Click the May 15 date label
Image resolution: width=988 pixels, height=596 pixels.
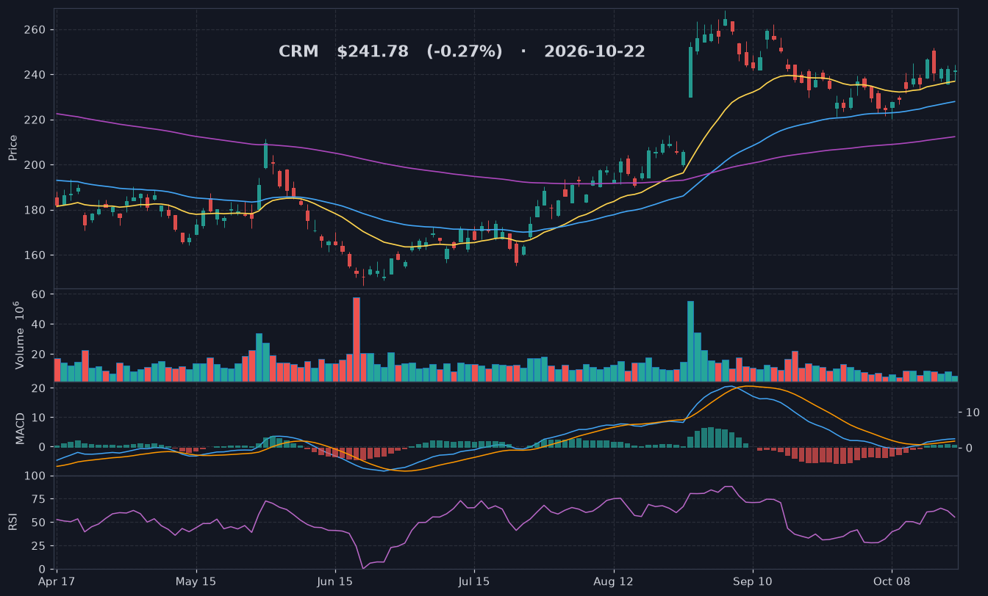pos(196,581)
